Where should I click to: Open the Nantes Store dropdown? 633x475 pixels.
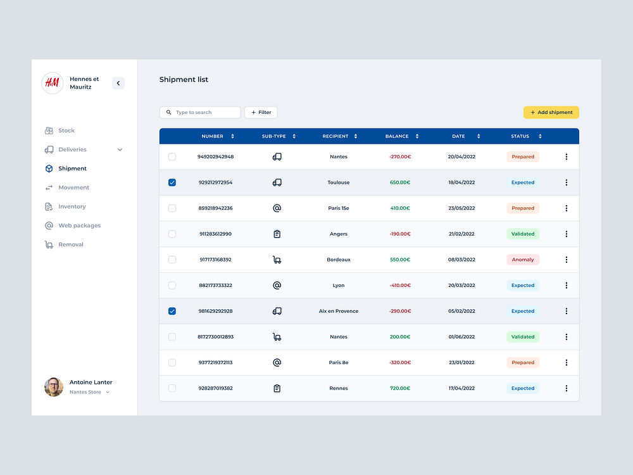(x=89, y=391)
